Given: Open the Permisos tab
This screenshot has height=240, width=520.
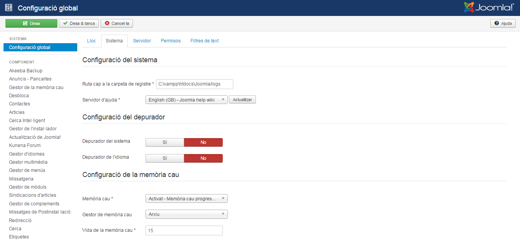Looking at the screenshot, I should (x=170, y=41).
